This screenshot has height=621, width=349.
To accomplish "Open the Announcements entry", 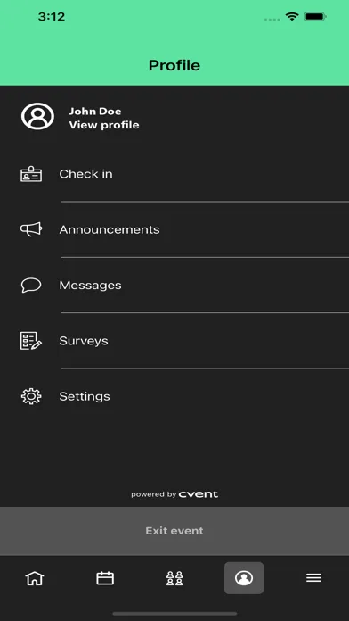I will [x=174, y=229].
